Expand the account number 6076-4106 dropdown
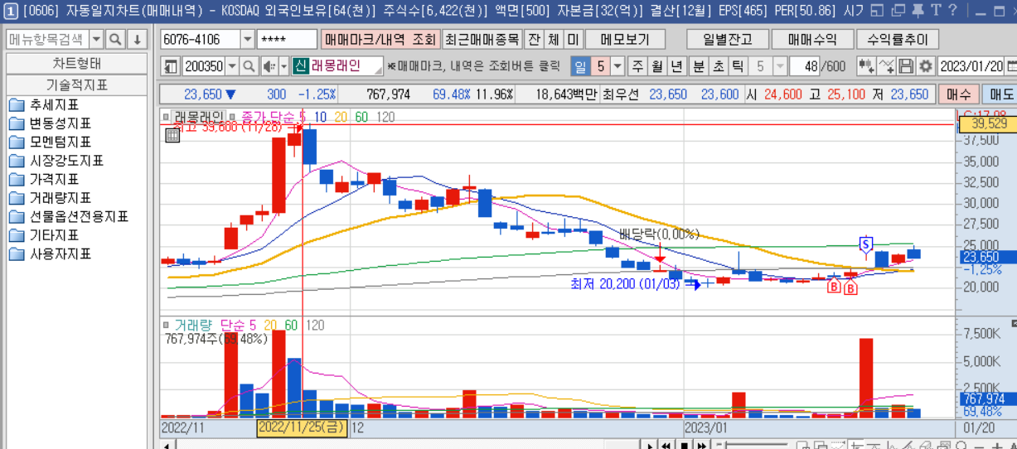The width and height of the screenshot is (1017, 449). tap(248, 40)
